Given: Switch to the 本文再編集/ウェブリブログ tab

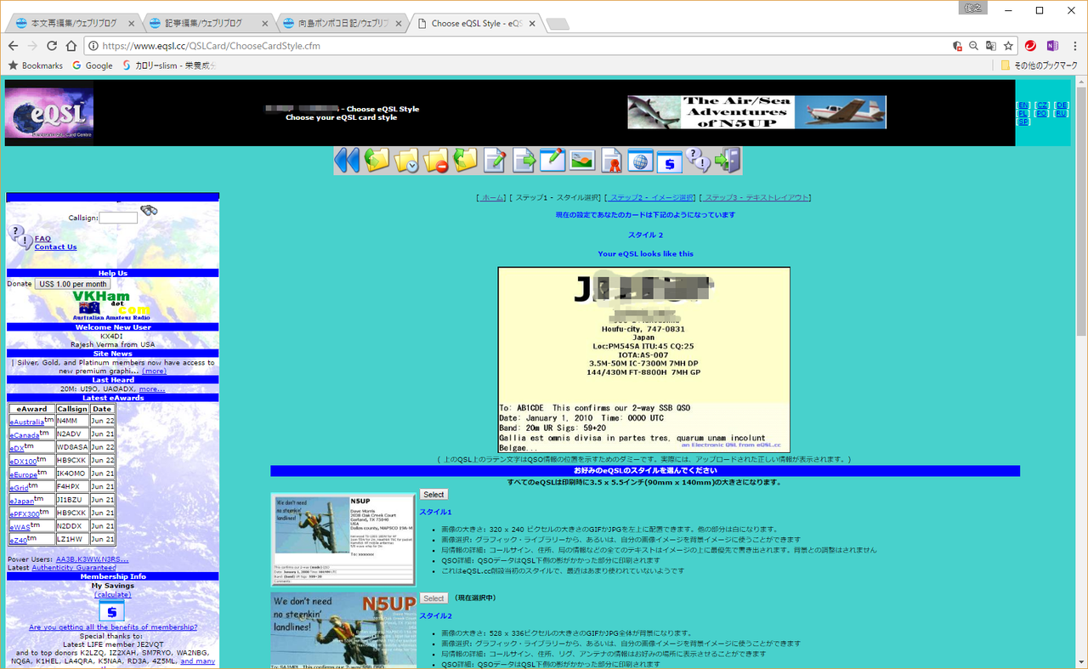Looking at the screenshot, I should (x=74, y=23).
